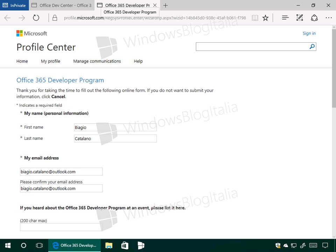The image size is (336, 252).
Task: Open a new tab with plus icon
Action: pyautogui.click(x=166, y=5)
